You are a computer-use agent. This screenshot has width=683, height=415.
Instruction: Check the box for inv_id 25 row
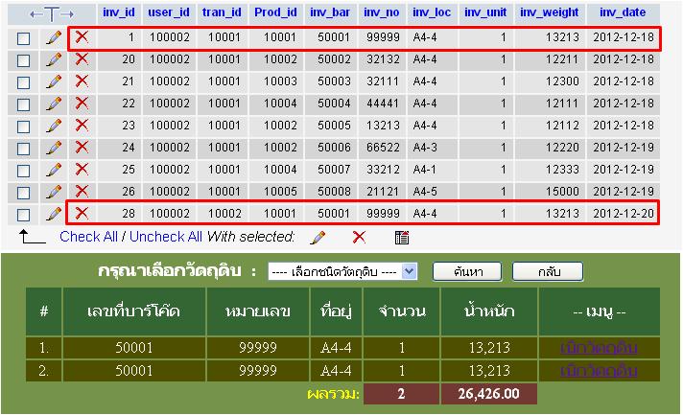pyautogui.click(x=24, y=171)
